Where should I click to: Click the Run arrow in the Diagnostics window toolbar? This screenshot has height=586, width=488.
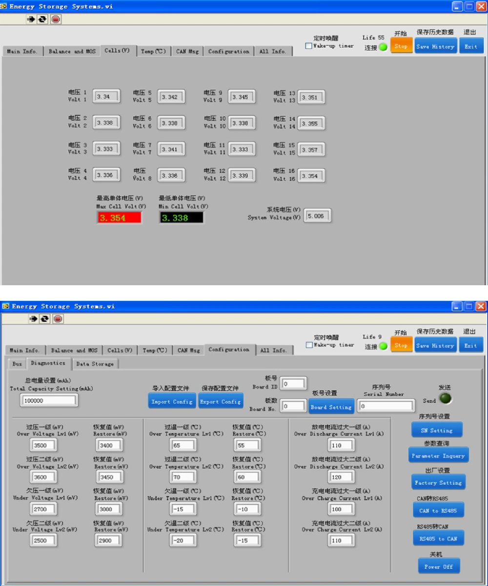(33, 319)
